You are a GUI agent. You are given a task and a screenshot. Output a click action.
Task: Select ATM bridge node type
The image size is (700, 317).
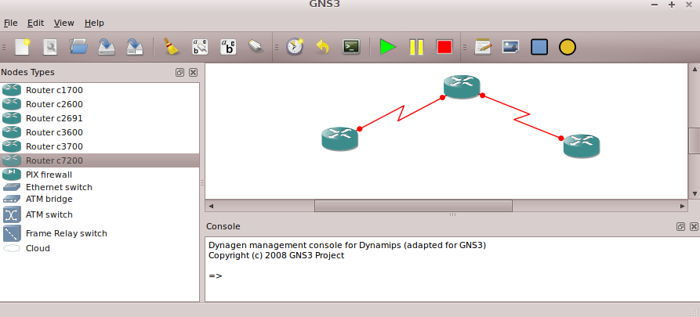coord(100,199)
